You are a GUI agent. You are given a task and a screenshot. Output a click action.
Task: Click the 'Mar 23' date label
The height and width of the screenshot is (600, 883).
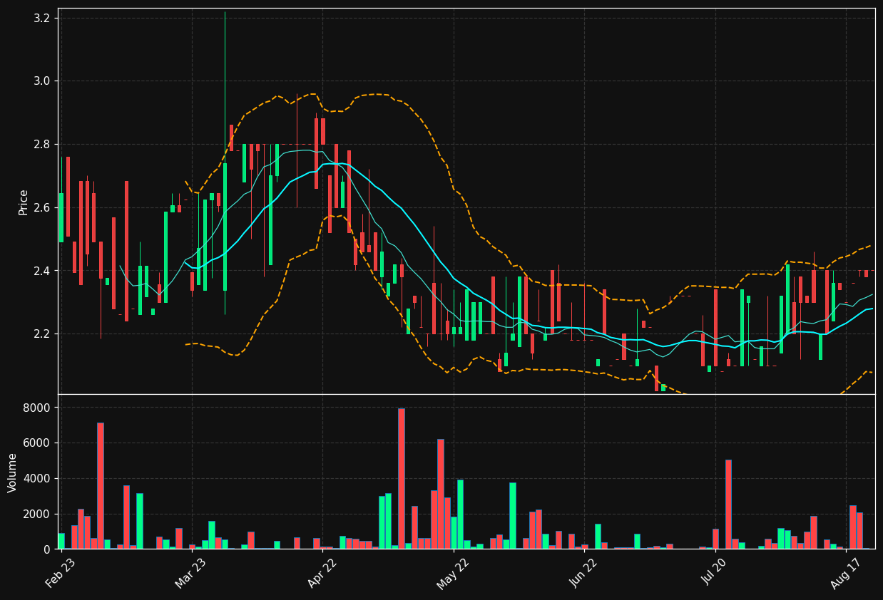tap(190, 573)
